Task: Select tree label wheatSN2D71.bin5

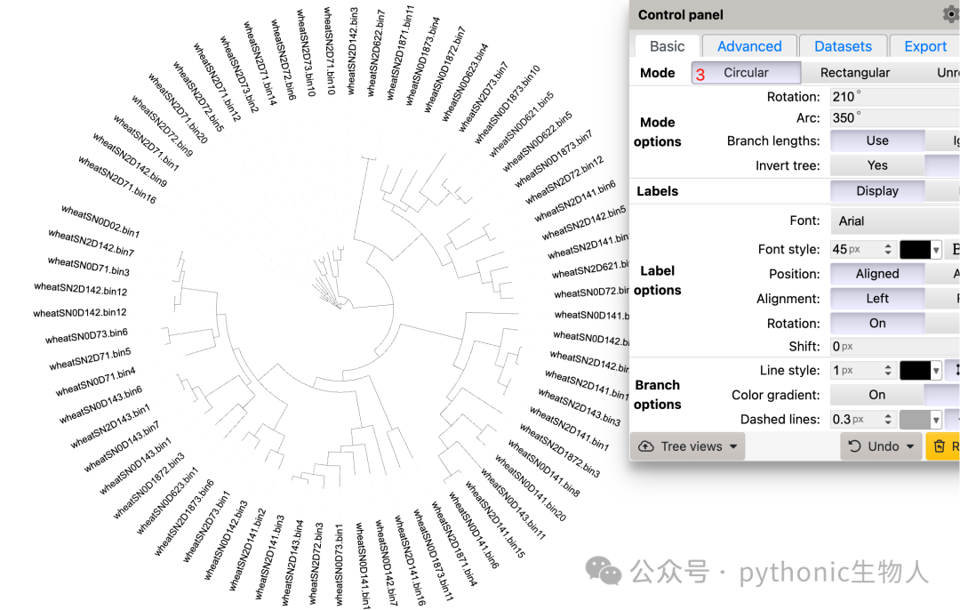Action: (x=90, y=359)
